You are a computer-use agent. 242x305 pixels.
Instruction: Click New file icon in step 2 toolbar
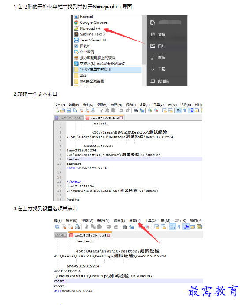[x=56, y=111]
